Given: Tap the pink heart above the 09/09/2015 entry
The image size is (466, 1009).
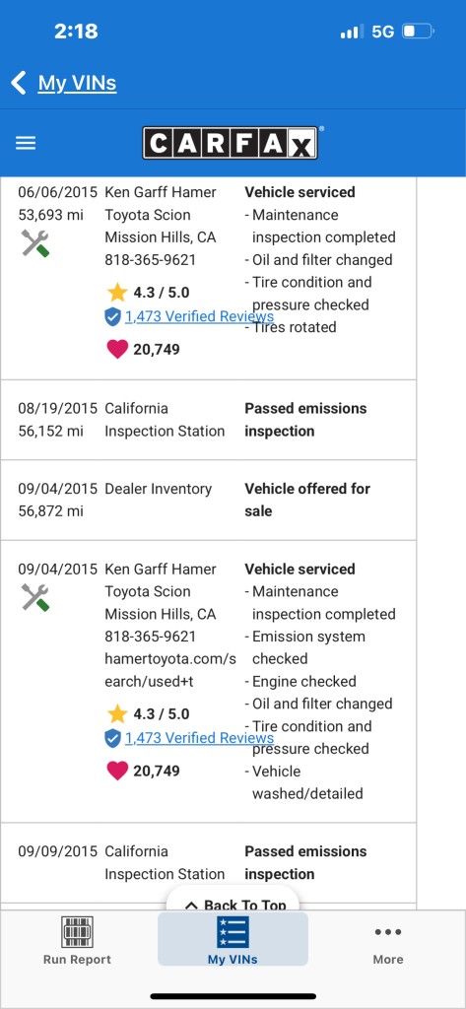Looking at the screenshot, I should click(117, 771).
